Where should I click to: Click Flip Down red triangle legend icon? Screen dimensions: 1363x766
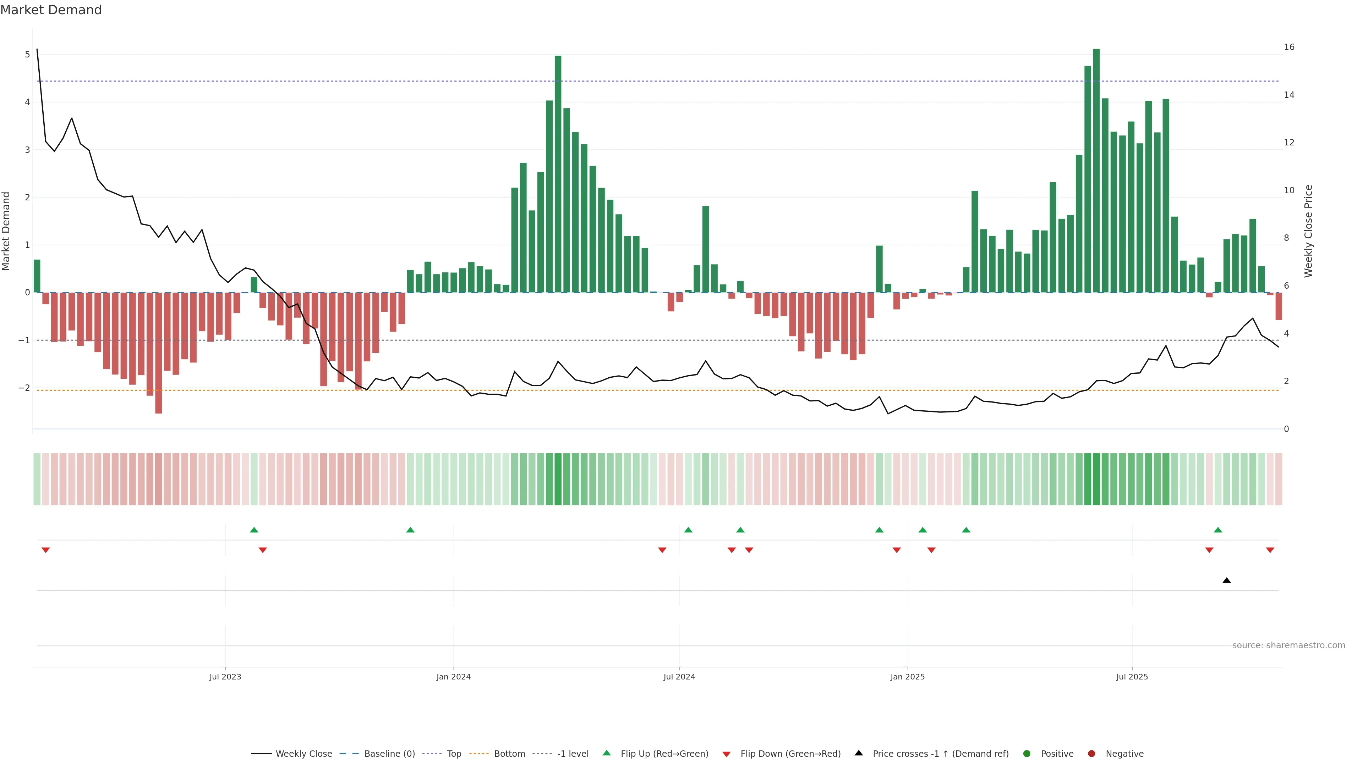pos(727,754)
